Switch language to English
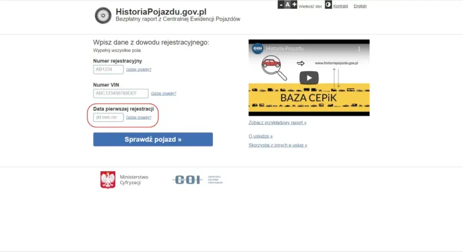This screenshot has width=463, height=252. point(360,6)
